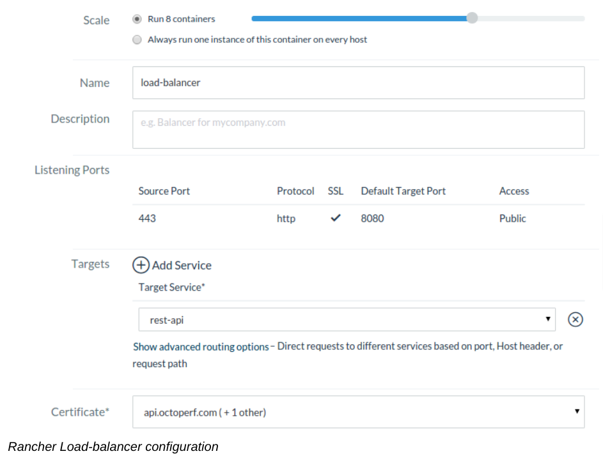Click the Add Service text label
Image resolution: width=603 pixels, height=456 pixels.
pos(182,265)
